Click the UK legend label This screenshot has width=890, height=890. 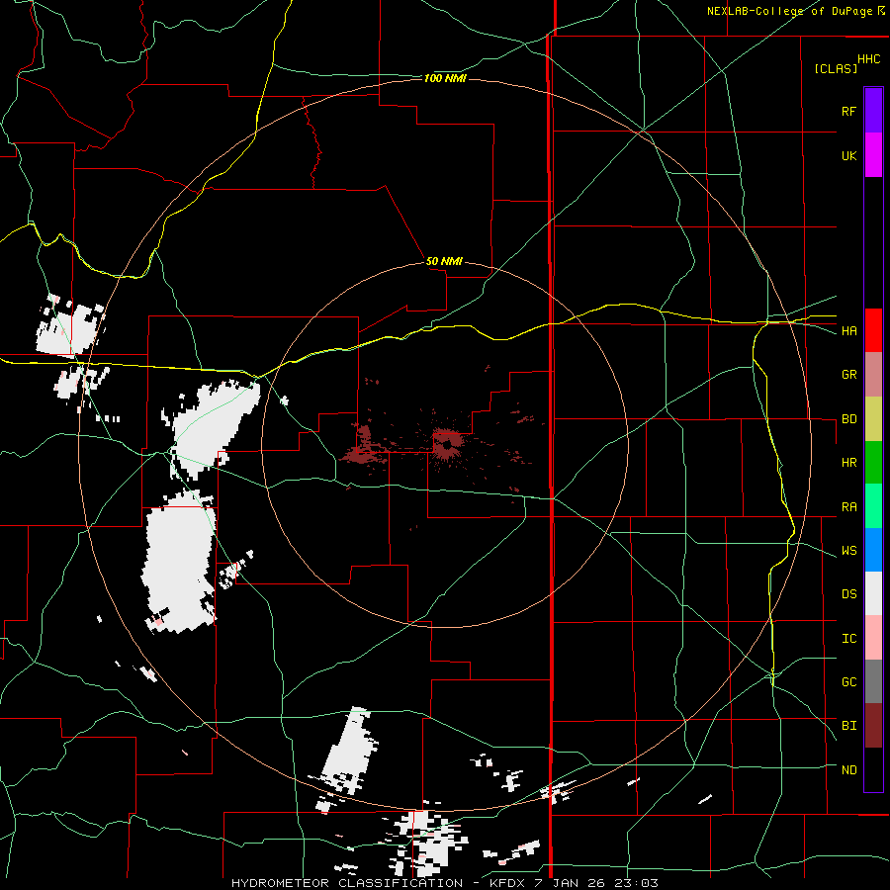[848, 155]
